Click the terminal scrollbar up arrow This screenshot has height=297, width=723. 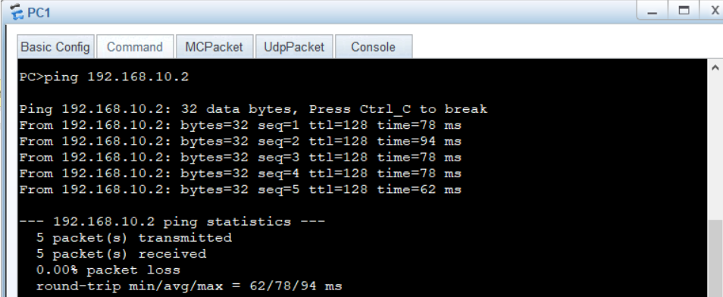[715, 67]
